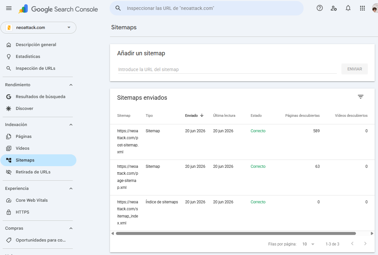Collapse the Experiencia section
Viewport: 378px width, 255px height.
point(71,189)
